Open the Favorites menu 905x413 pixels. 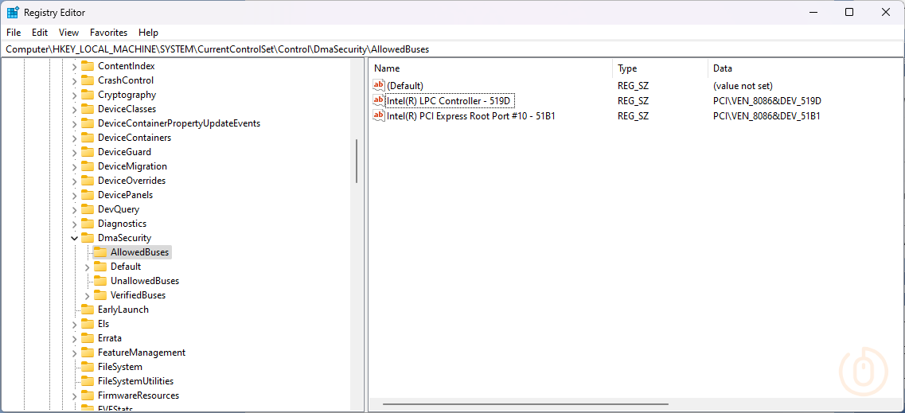pos(108,33)
